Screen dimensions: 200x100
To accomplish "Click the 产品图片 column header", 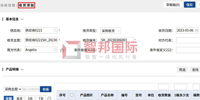I will 86,95.
